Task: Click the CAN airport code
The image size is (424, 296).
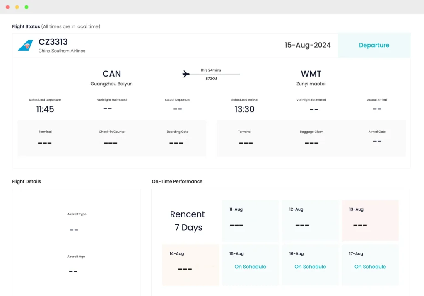Action: coord(112,74)
